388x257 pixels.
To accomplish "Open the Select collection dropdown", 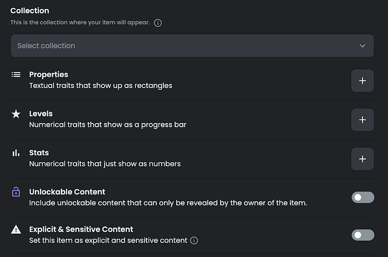I will coord(192,46).
